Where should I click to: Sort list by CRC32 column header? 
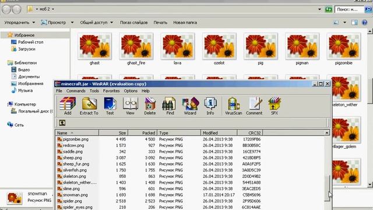(250, 133)
